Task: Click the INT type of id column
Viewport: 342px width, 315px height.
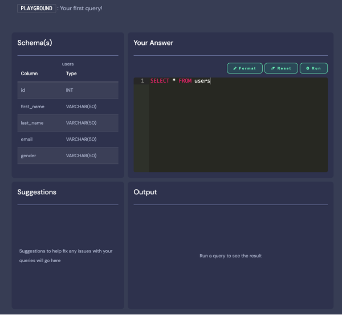Action: pyautogui.click(x=70, y=90)
